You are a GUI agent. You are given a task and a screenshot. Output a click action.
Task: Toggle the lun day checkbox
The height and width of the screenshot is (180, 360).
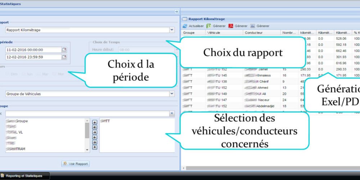(x=24, y=74)
